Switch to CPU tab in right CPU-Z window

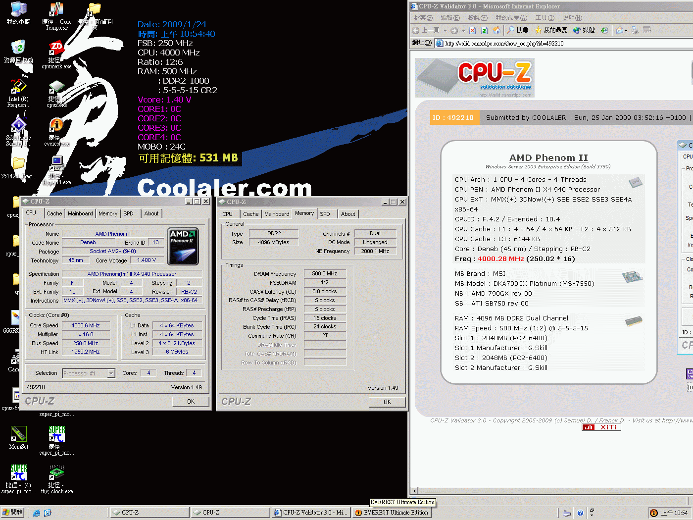(x=228, y=214)
